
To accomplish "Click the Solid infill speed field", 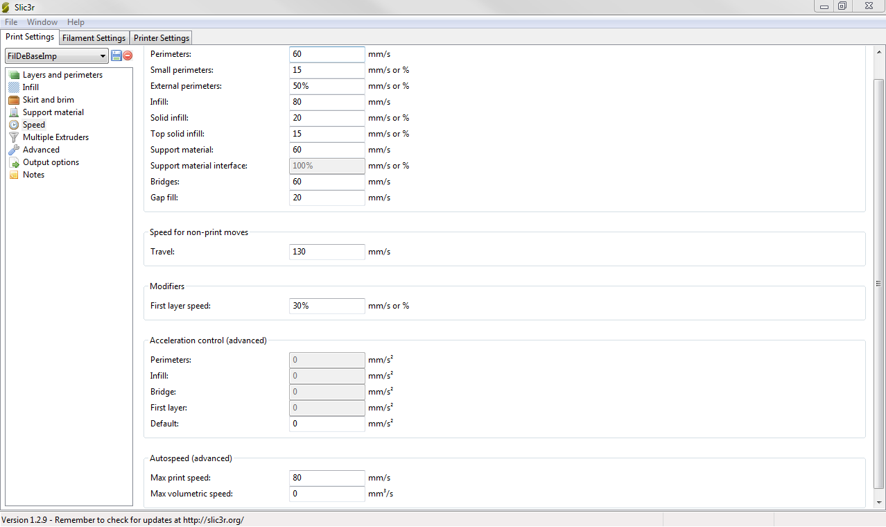I will 327,118.
